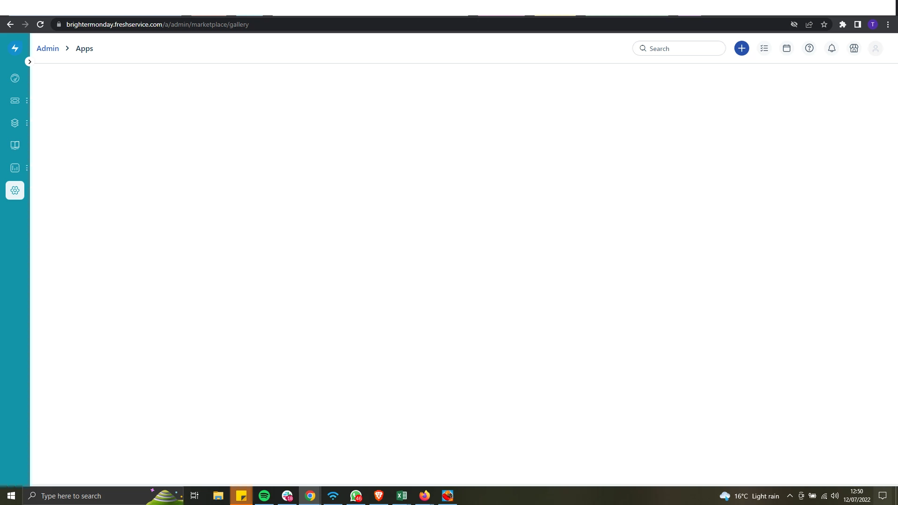
Task: Open the user profile avatar menu
Action: pyautogui.click(x=876, y=48)
